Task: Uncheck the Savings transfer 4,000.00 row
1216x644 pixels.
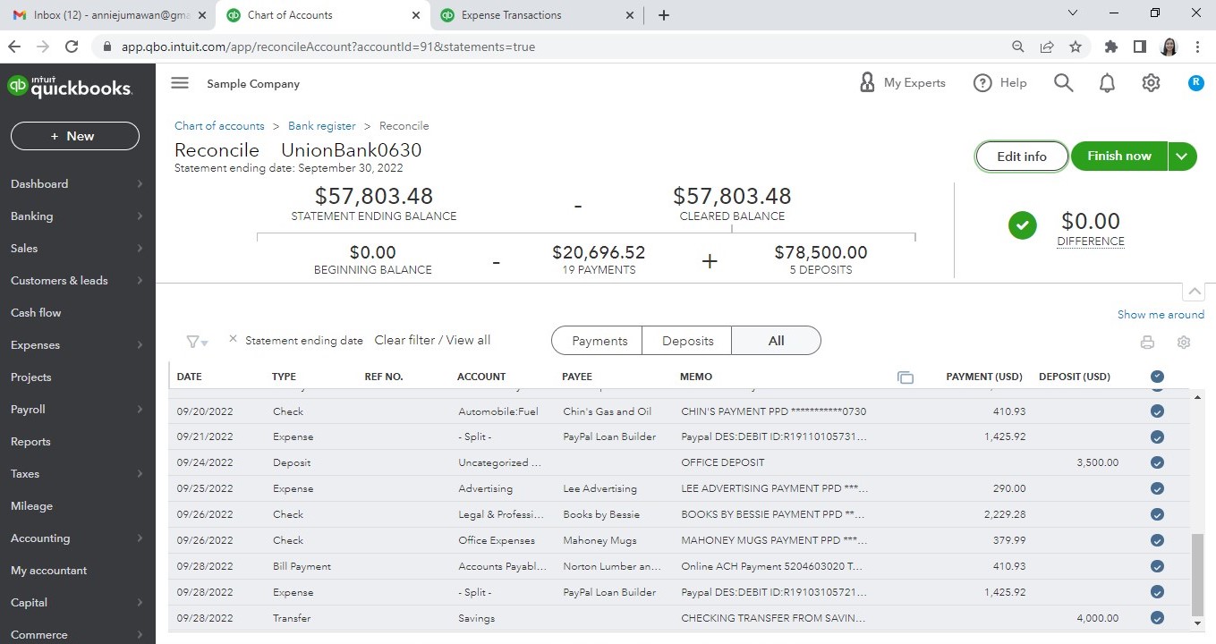Action: click(x=1157, y=618)
